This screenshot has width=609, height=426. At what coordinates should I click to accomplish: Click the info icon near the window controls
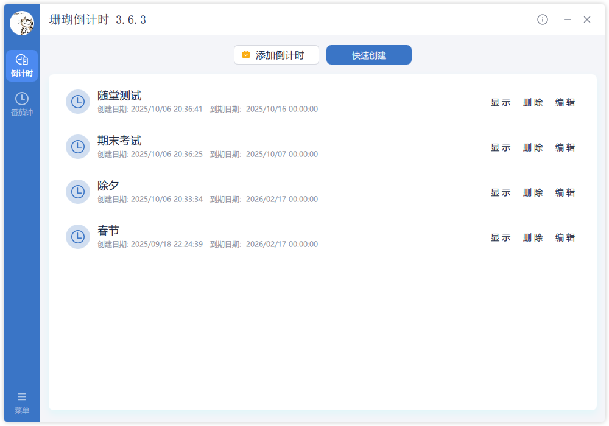pos(543,19)
